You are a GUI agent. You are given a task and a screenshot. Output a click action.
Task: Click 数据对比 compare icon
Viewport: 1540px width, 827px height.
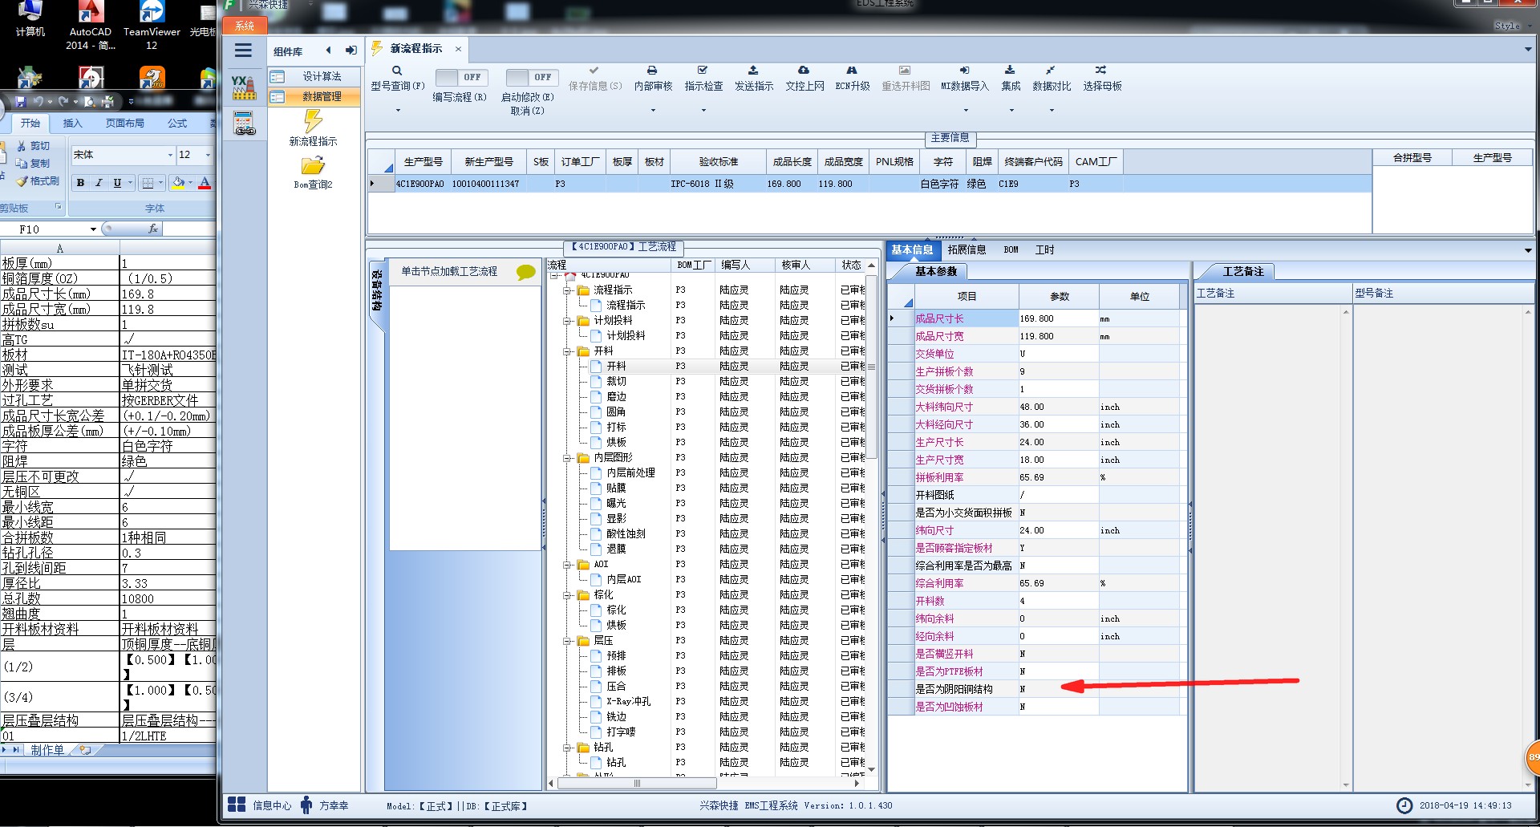(x=1051, y=71)
